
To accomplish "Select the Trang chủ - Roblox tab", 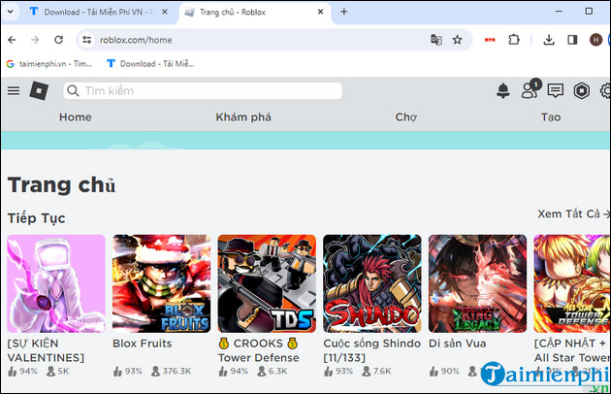I will 255,12.
